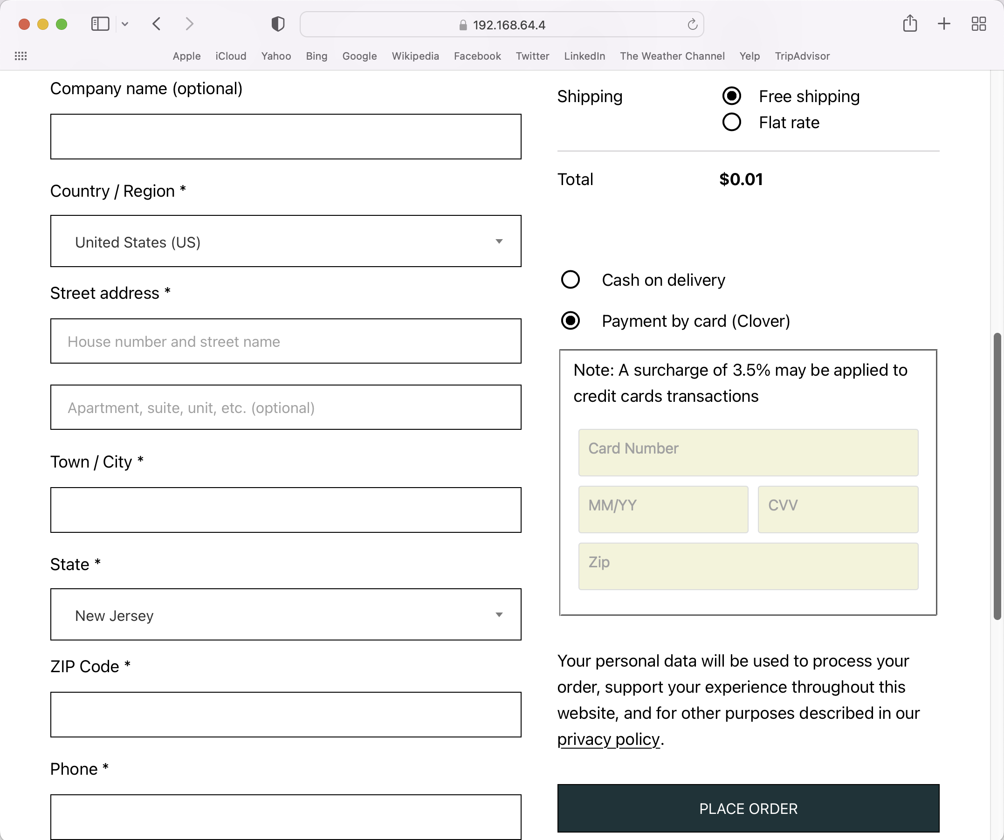This screenshot has width=1004, height=840.
Task: Click the Phone input field
Action: coord(285,817)
